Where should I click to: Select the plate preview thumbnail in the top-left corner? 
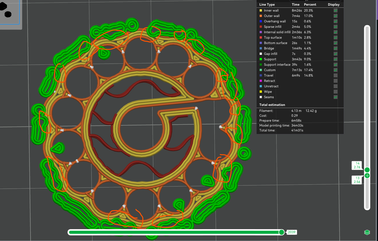[x=11, y=14]
